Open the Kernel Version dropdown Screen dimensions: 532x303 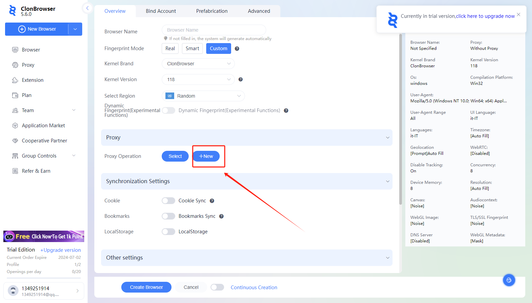point(198,79)
